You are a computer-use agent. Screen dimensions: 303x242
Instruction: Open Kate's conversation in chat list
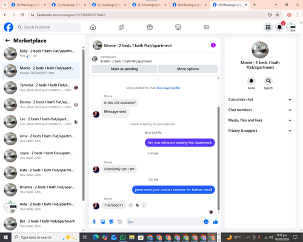(x=41, y=172)
